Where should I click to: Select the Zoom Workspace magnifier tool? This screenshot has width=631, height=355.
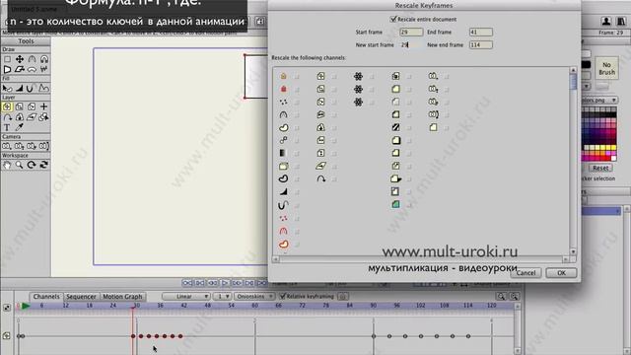click(x=20, y=165)
